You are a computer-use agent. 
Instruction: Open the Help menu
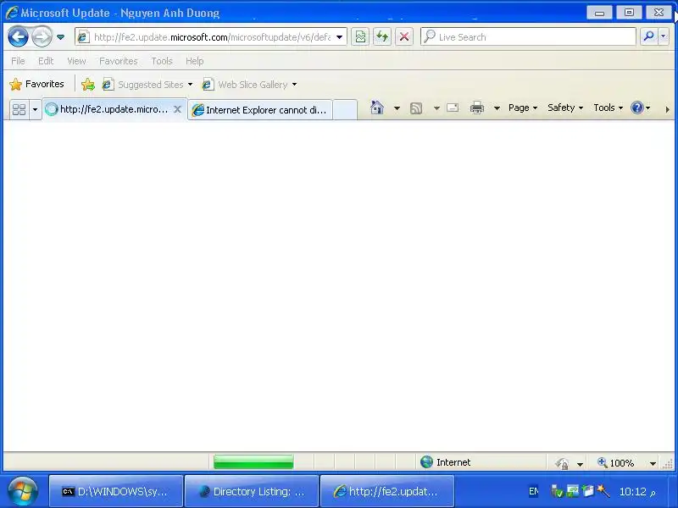coord(195,61)
